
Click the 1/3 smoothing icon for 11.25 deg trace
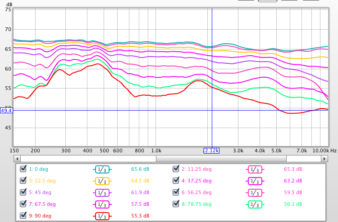pyautogui.click(x=255, y=169)
